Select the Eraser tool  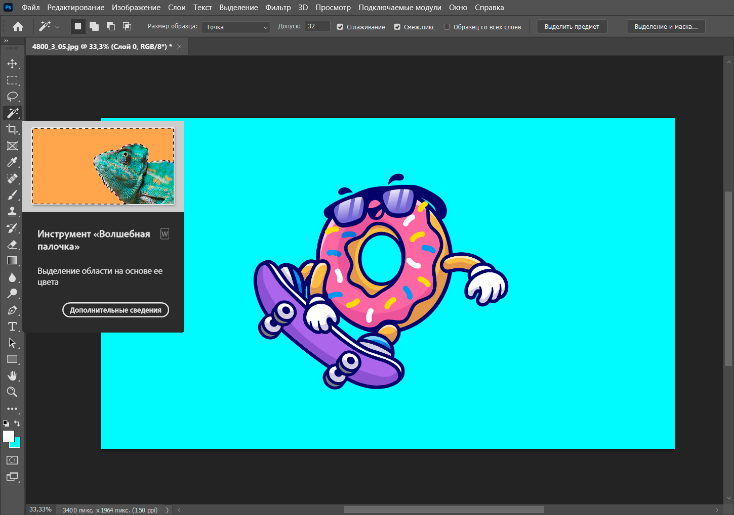[x=12, y=244]
